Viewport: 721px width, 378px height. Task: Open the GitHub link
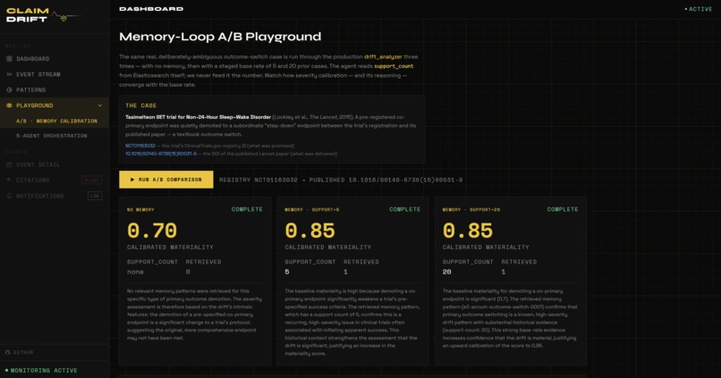pyautogui.click(x=20, y=352)
